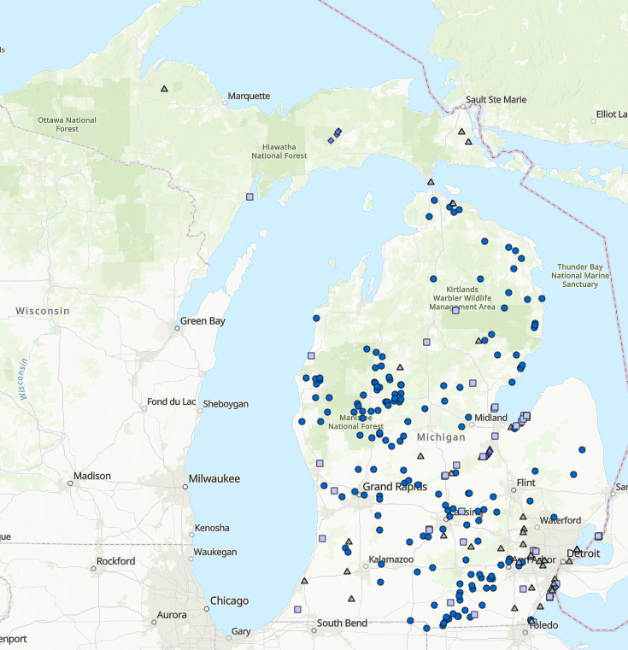Viewport: 628px width, 650px height.
Task: Select the Midland city label
Action: (490, 418)
